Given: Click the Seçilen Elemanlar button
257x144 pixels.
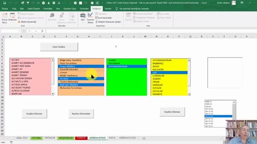Looking at the screenshot, I should click(81, 114).
